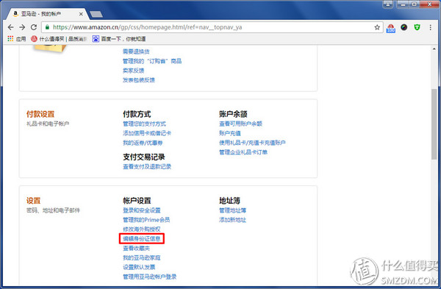Screen dimensions: 441x289
Task: Click the scrollbar up arrow
Action: 434,49
